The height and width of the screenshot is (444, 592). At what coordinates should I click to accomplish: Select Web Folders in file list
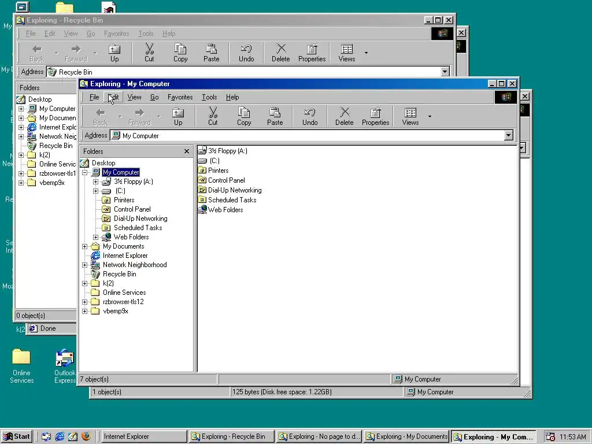point(220,210)
